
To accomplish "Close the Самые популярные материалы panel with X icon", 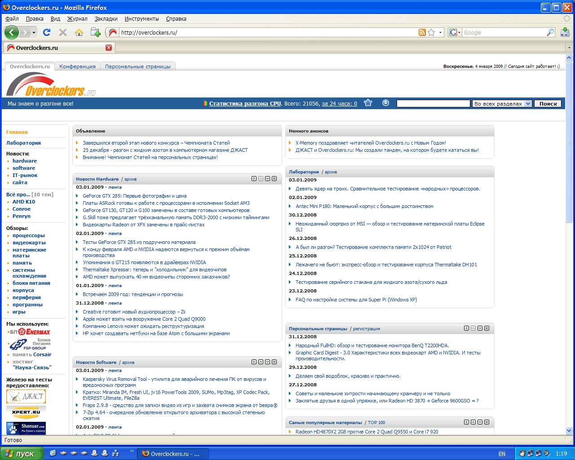I will (x=487, y=422).
